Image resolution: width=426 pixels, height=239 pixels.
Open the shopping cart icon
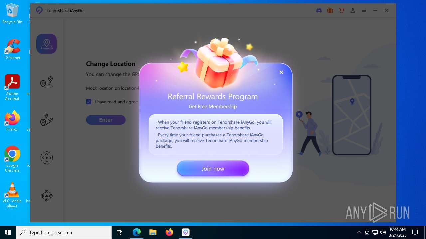(341, 11)
